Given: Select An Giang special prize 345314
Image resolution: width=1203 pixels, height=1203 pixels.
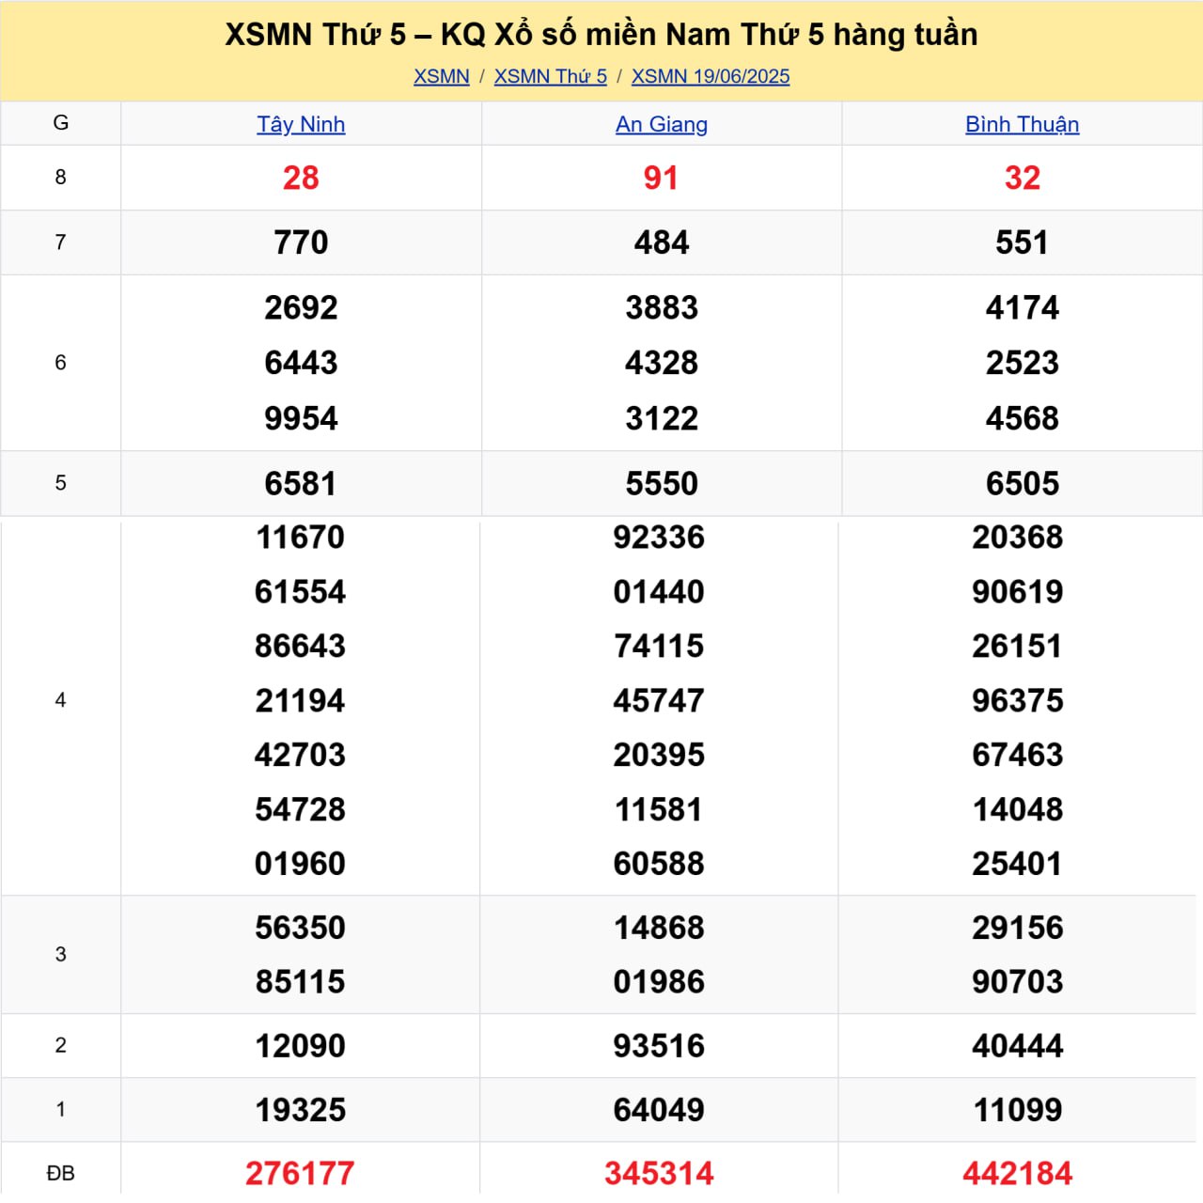Looking at the screenshot, I should click(x=659, y=1174).
